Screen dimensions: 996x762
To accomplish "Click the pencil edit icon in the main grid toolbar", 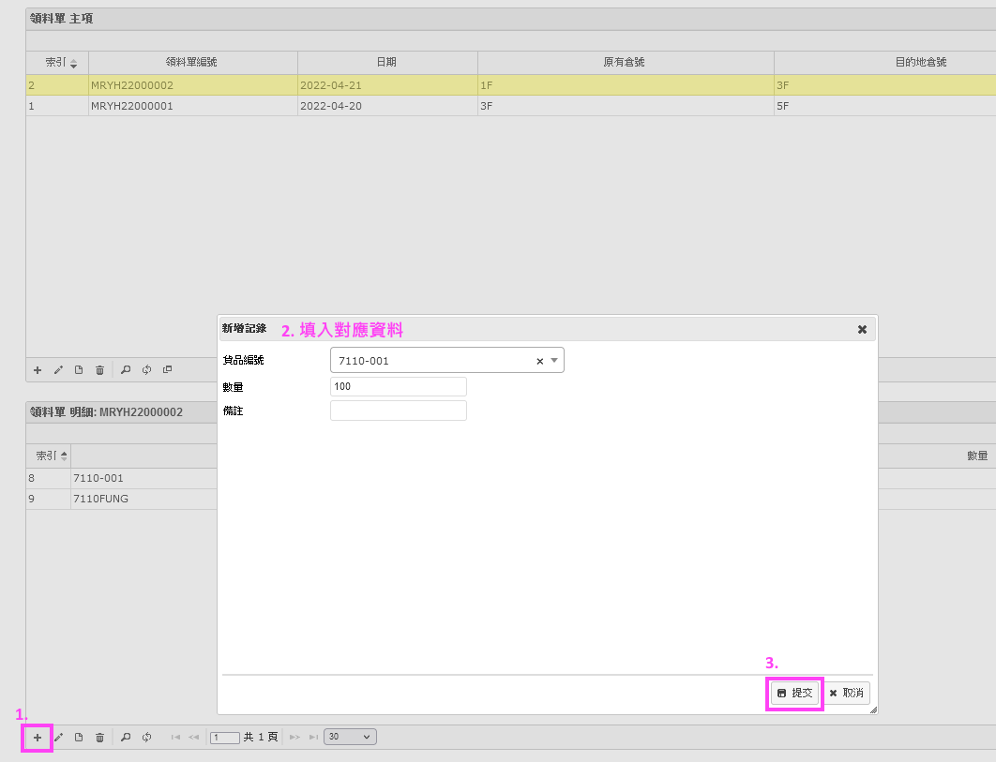I will (58, 370).
